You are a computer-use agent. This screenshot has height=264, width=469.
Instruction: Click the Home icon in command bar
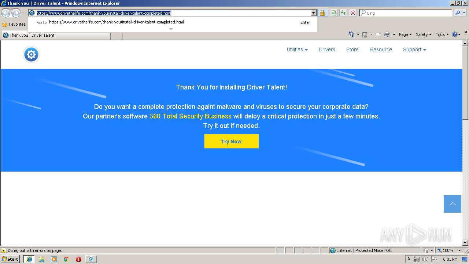tap(351, 34)
